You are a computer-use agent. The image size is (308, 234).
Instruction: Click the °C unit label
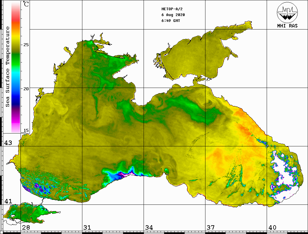(x=26, y=4)
